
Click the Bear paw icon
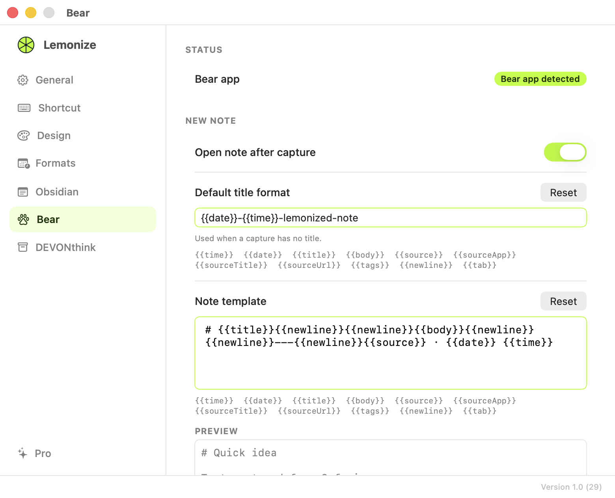pos(23,219)
